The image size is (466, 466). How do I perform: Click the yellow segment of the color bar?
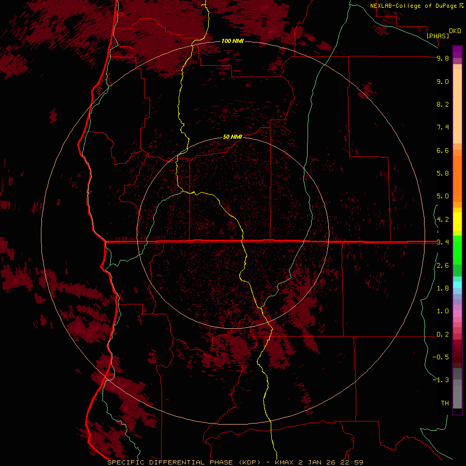[457, 222]
